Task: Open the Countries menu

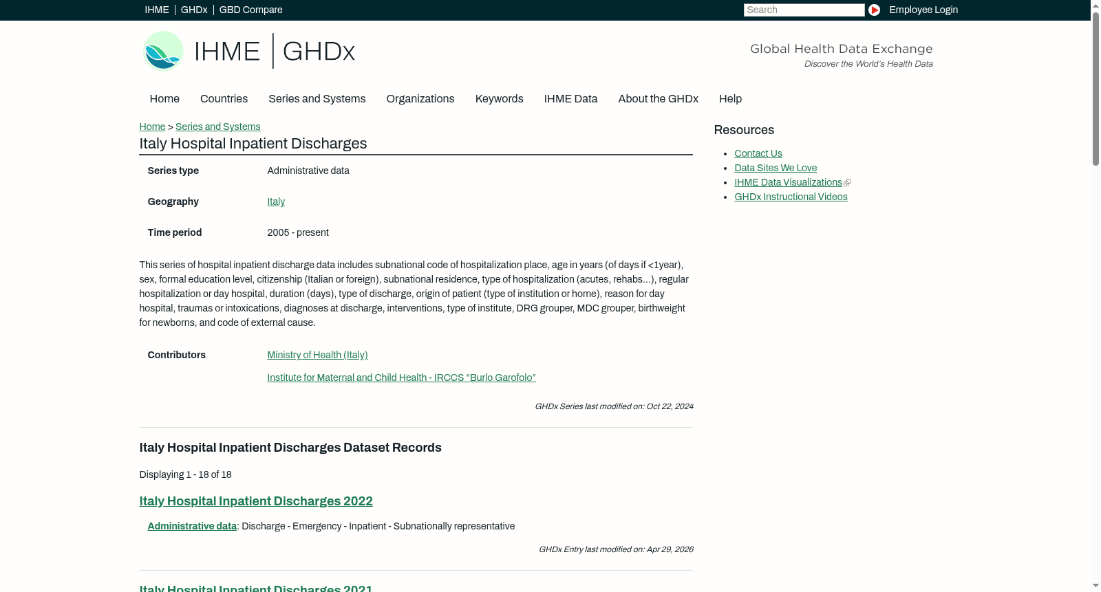Action: [x=224, y=99]
